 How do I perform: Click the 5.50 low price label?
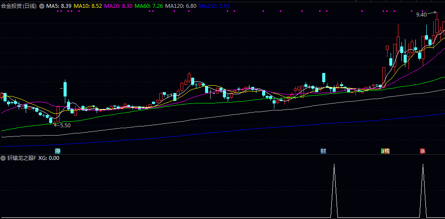point(65,125)
